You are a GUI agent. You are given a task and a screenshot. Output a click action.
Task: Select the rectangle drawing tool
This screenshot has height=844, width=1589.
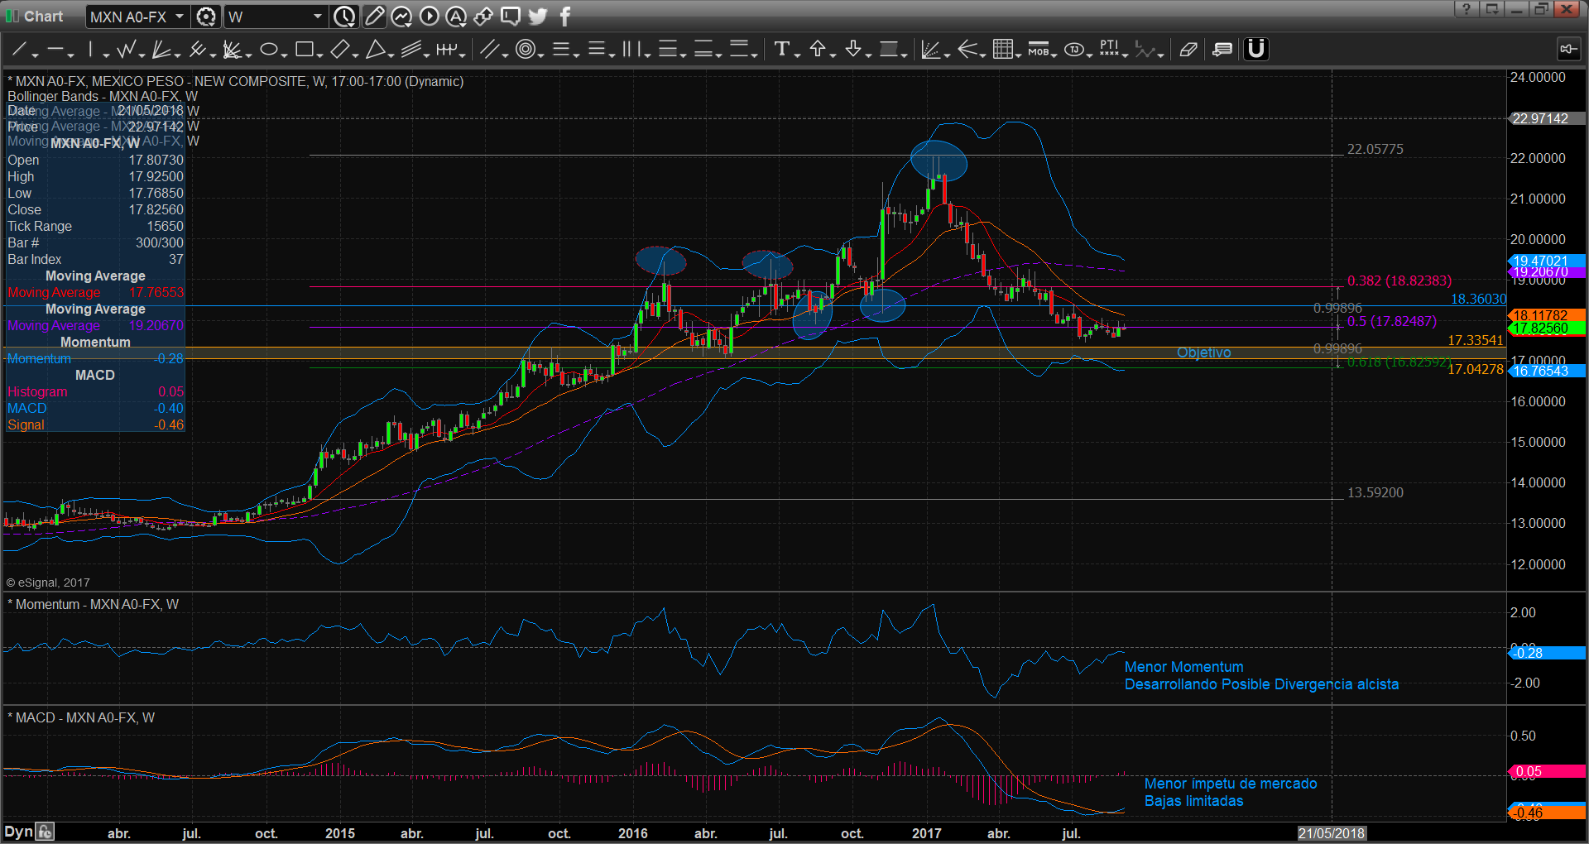[304, 50]
